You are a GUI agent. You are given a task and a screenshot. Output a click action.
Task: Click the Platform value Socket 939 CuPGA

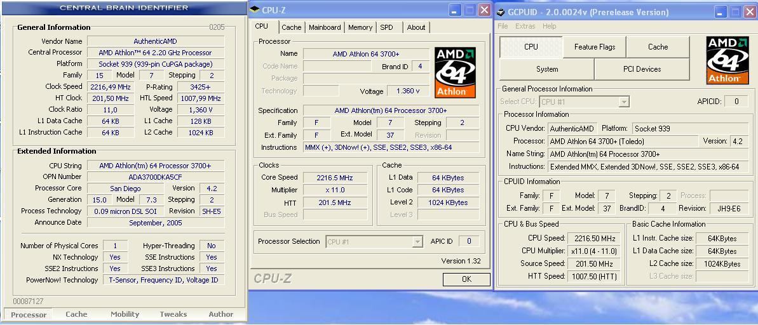click(x=155, y=64)
